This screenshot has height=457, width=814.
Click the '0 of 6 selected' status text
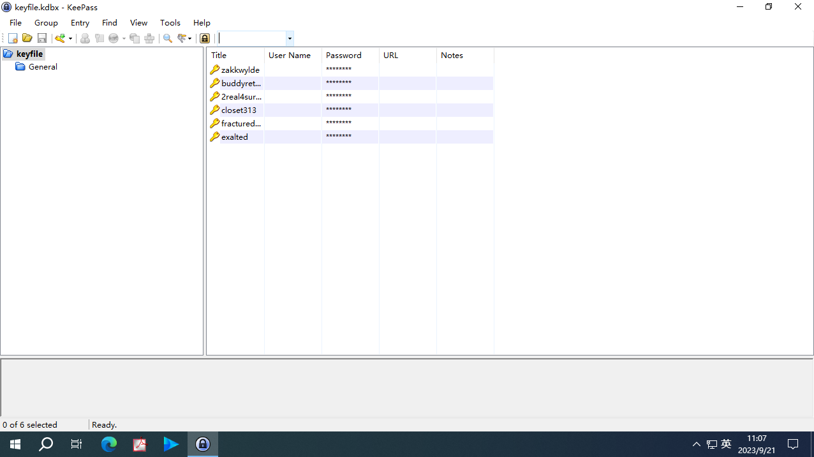click(30, 424)
